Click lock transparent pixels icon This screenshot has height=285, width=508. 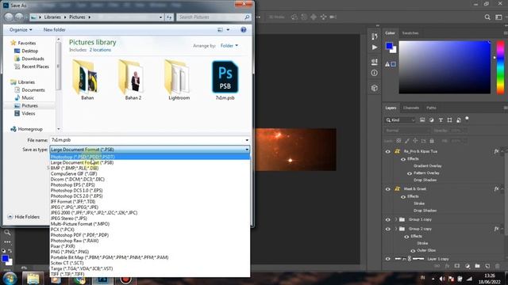pyautogui.click(x=398, y=141)
